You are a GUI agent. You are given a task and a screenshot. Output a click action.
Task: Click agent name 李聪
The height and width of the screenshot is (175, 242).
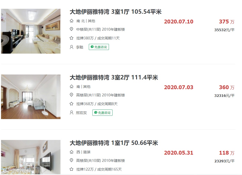pos(80,47)
